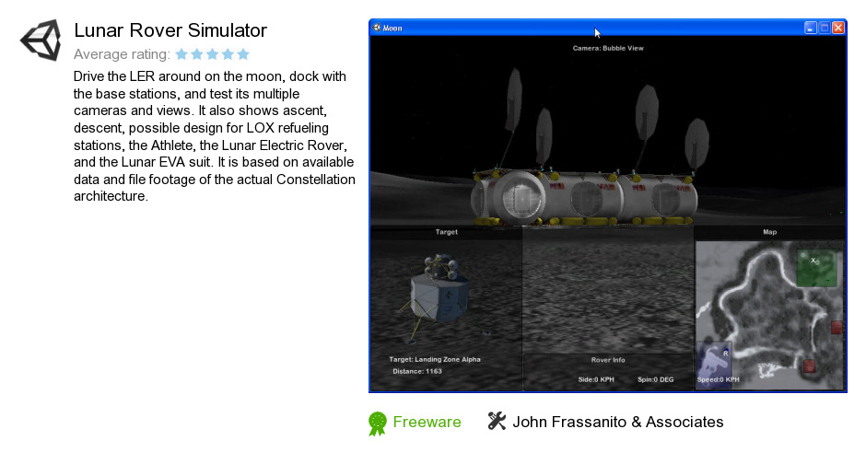866x464 pixels.
Task: Click the Target: Landing Zone Alpha text
Action: coord(435,359)
